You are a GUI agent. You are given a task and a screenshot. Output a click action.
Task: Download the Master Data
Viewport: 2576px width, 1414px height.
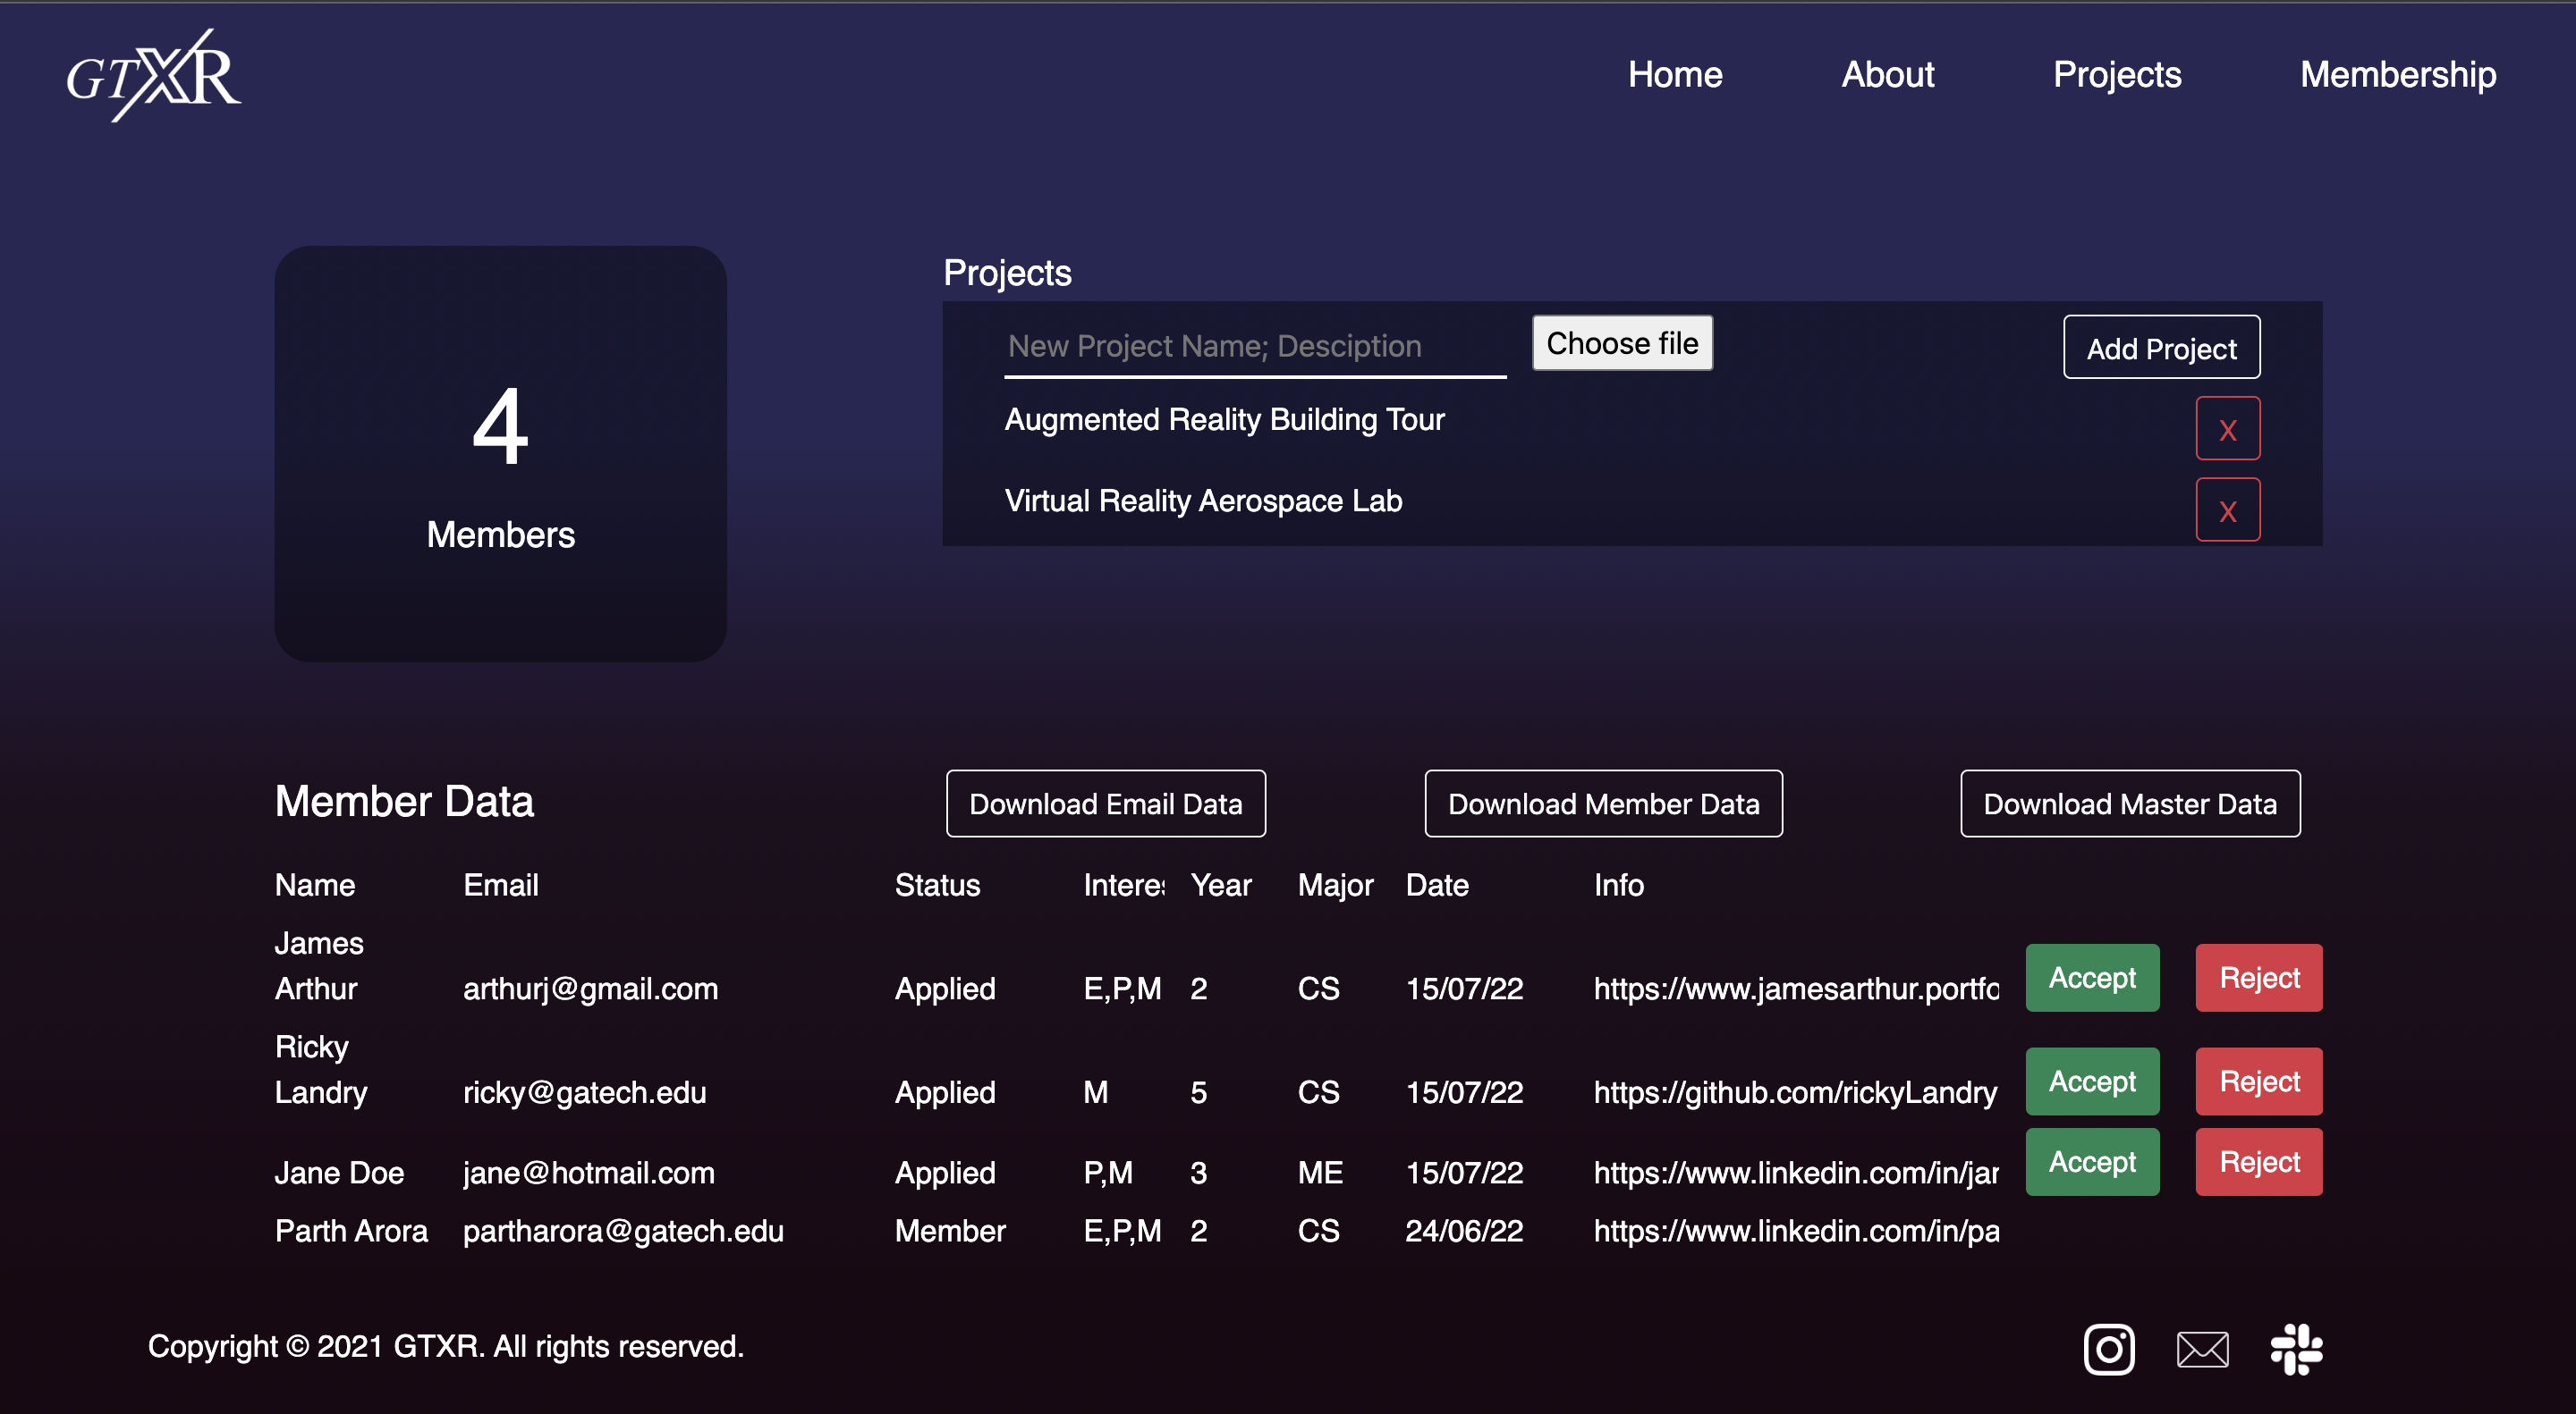2129,804
